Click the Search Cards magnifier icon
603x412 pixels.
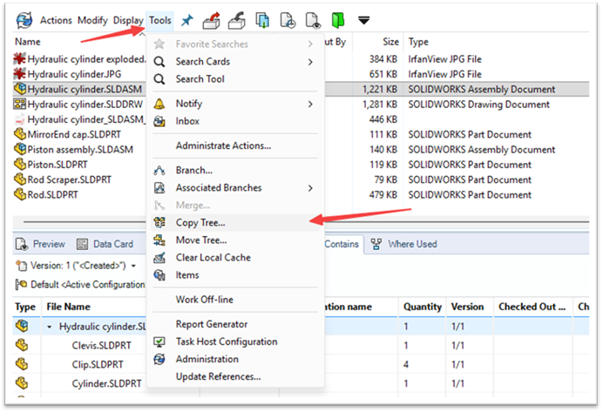pyautogui.click(x=159, y=62)
